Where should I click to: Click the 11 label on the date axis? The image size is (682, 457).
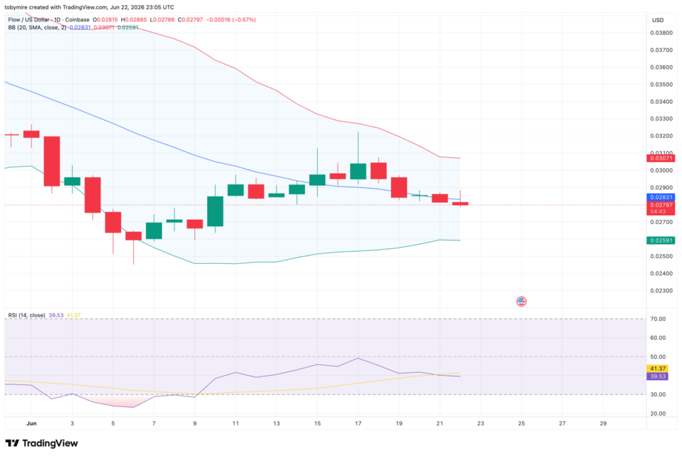[235, 423]
